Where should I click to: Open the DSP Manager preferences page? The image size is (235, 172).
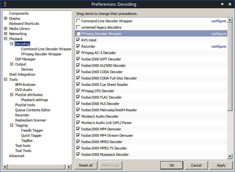[25, 59]
